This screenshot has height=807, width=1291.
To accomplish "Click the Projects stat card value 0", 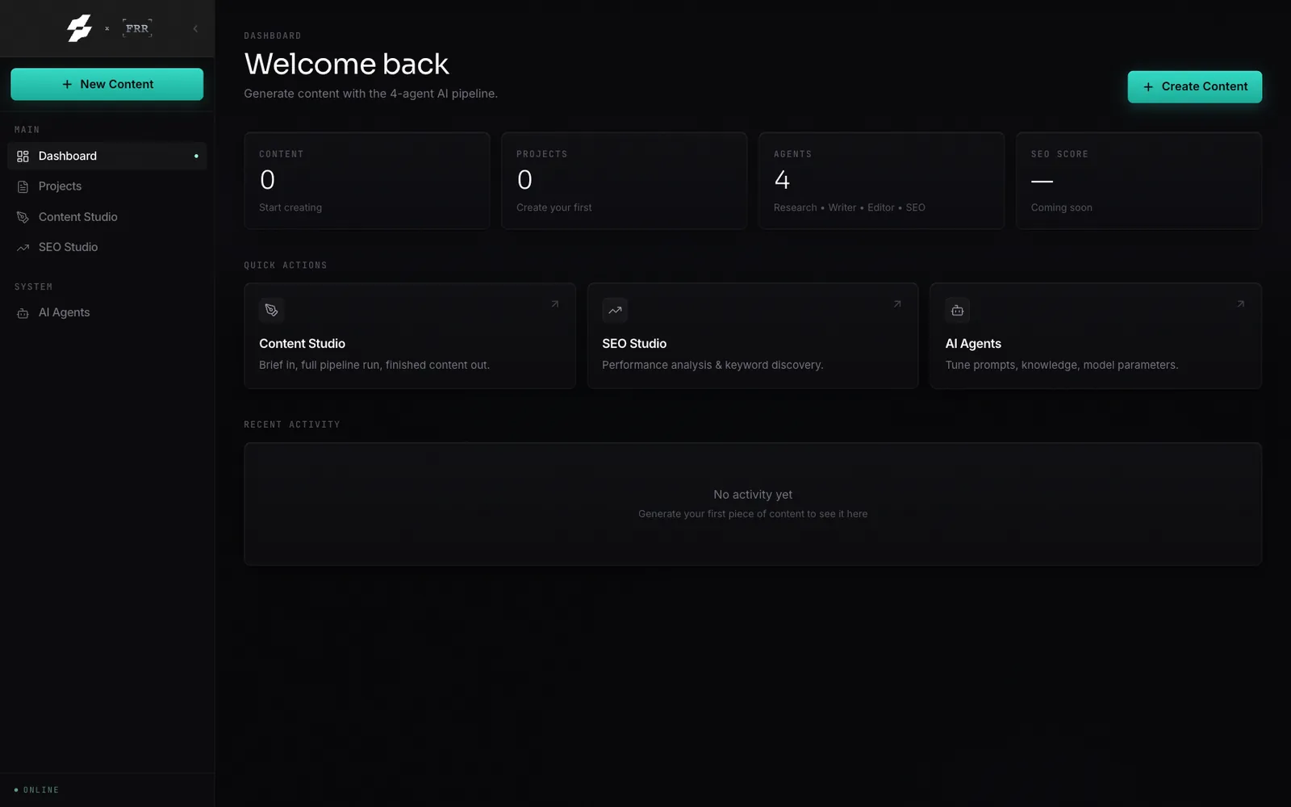I will (524, 180).
